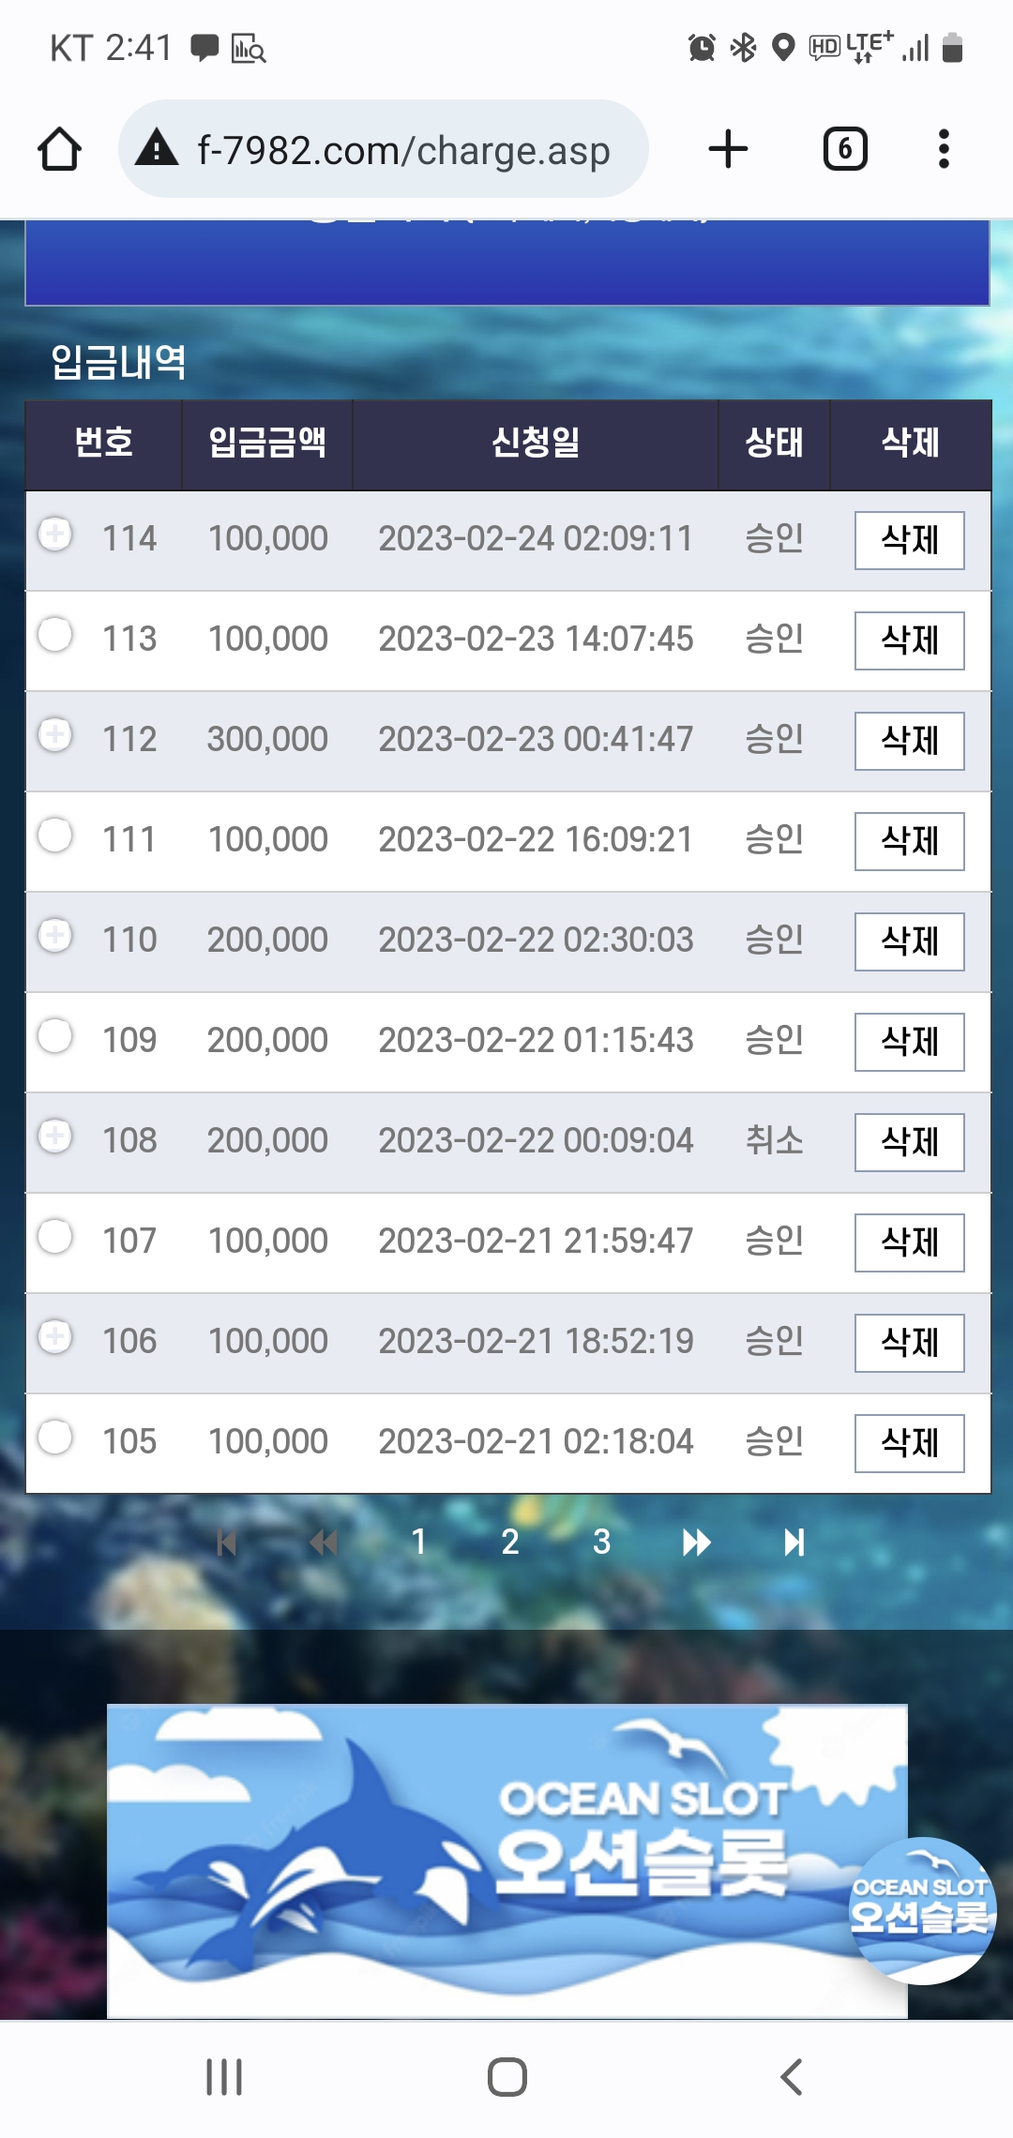Select the radio circle for row 113
Screen dimensions: 1013x2138
(x=55, y=634)
